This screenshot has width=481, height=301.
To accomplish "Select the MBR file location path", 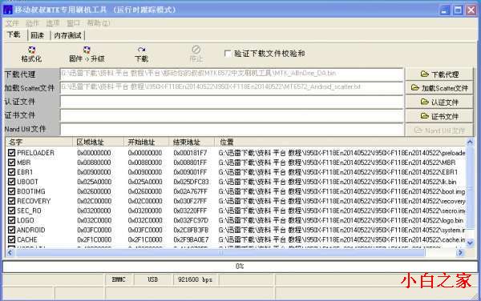I will (338, 163).
